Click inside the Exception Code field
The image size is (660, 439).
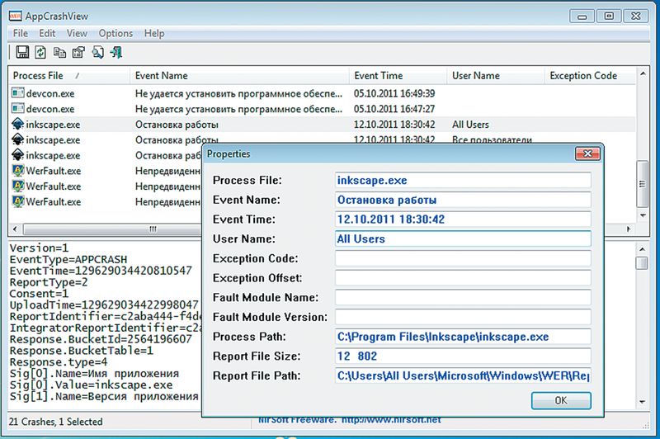pyautogui.click(x=462, y=258)
